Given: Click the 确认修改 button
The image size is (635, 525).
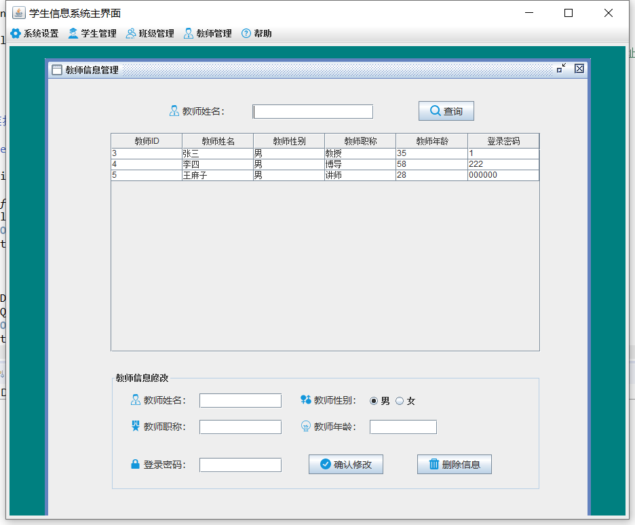Looking at the screenshot, I should click(x=346, y=464).
